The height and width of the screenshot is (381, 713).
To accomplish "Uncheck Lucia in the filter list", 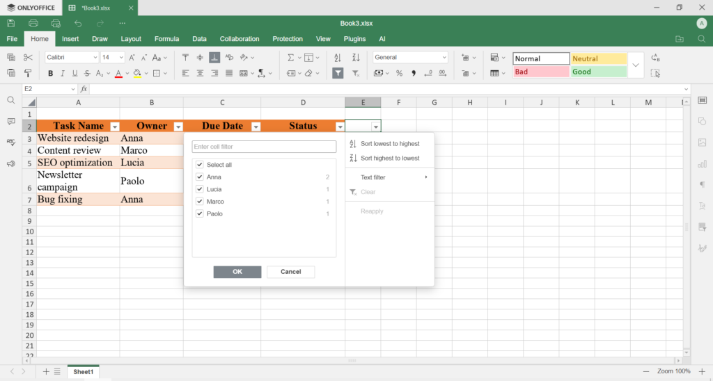I will click(200, 189).
